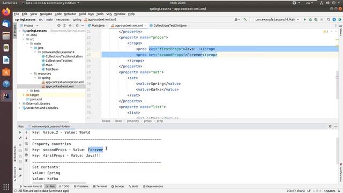Viewport: 343px width, 193px height.
Task: Open the user account dropdown in toolbar
Action: pos(237,20)
